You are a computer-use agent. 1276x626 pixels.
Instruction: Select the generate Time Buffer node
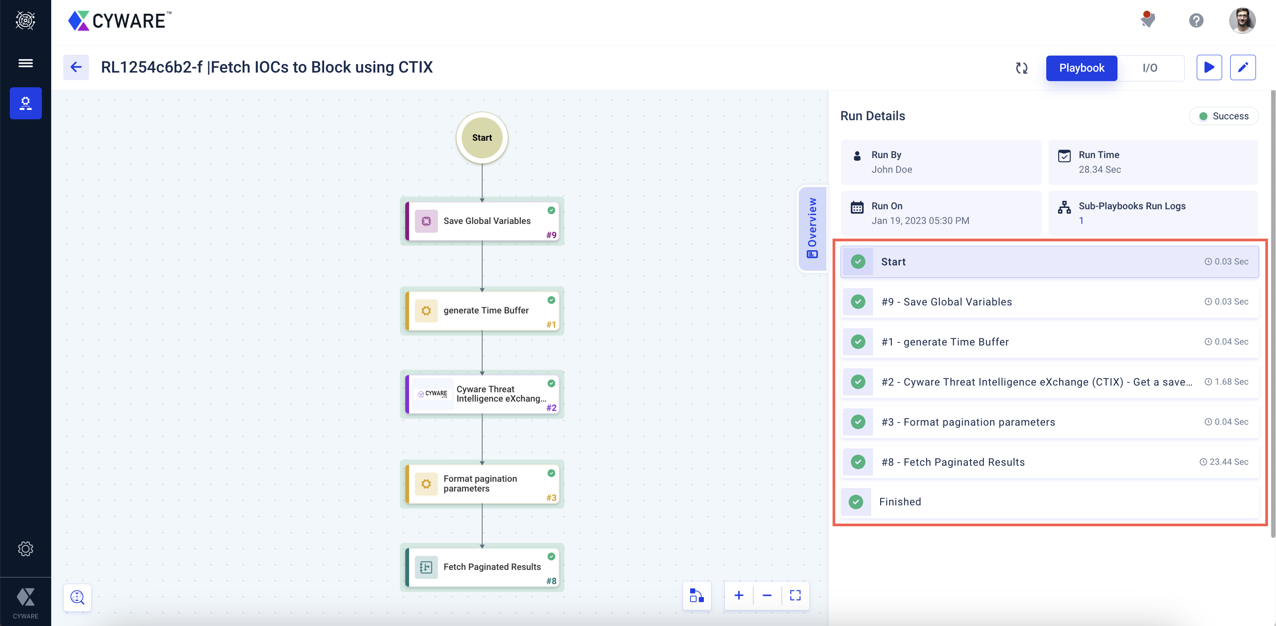tap(482, 310)
